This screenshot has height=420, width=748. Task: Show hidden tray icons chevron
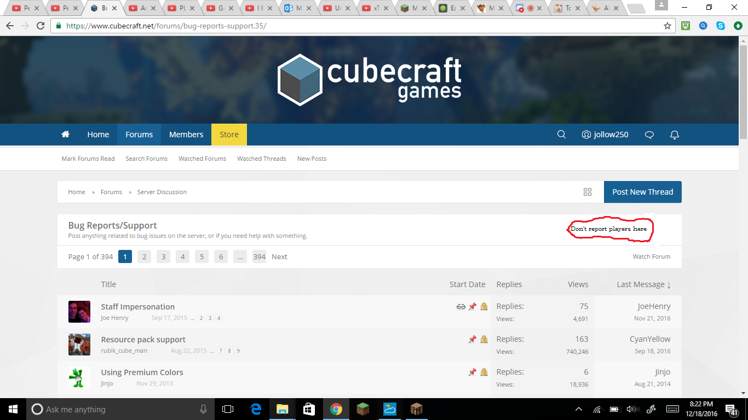(579, 409)
